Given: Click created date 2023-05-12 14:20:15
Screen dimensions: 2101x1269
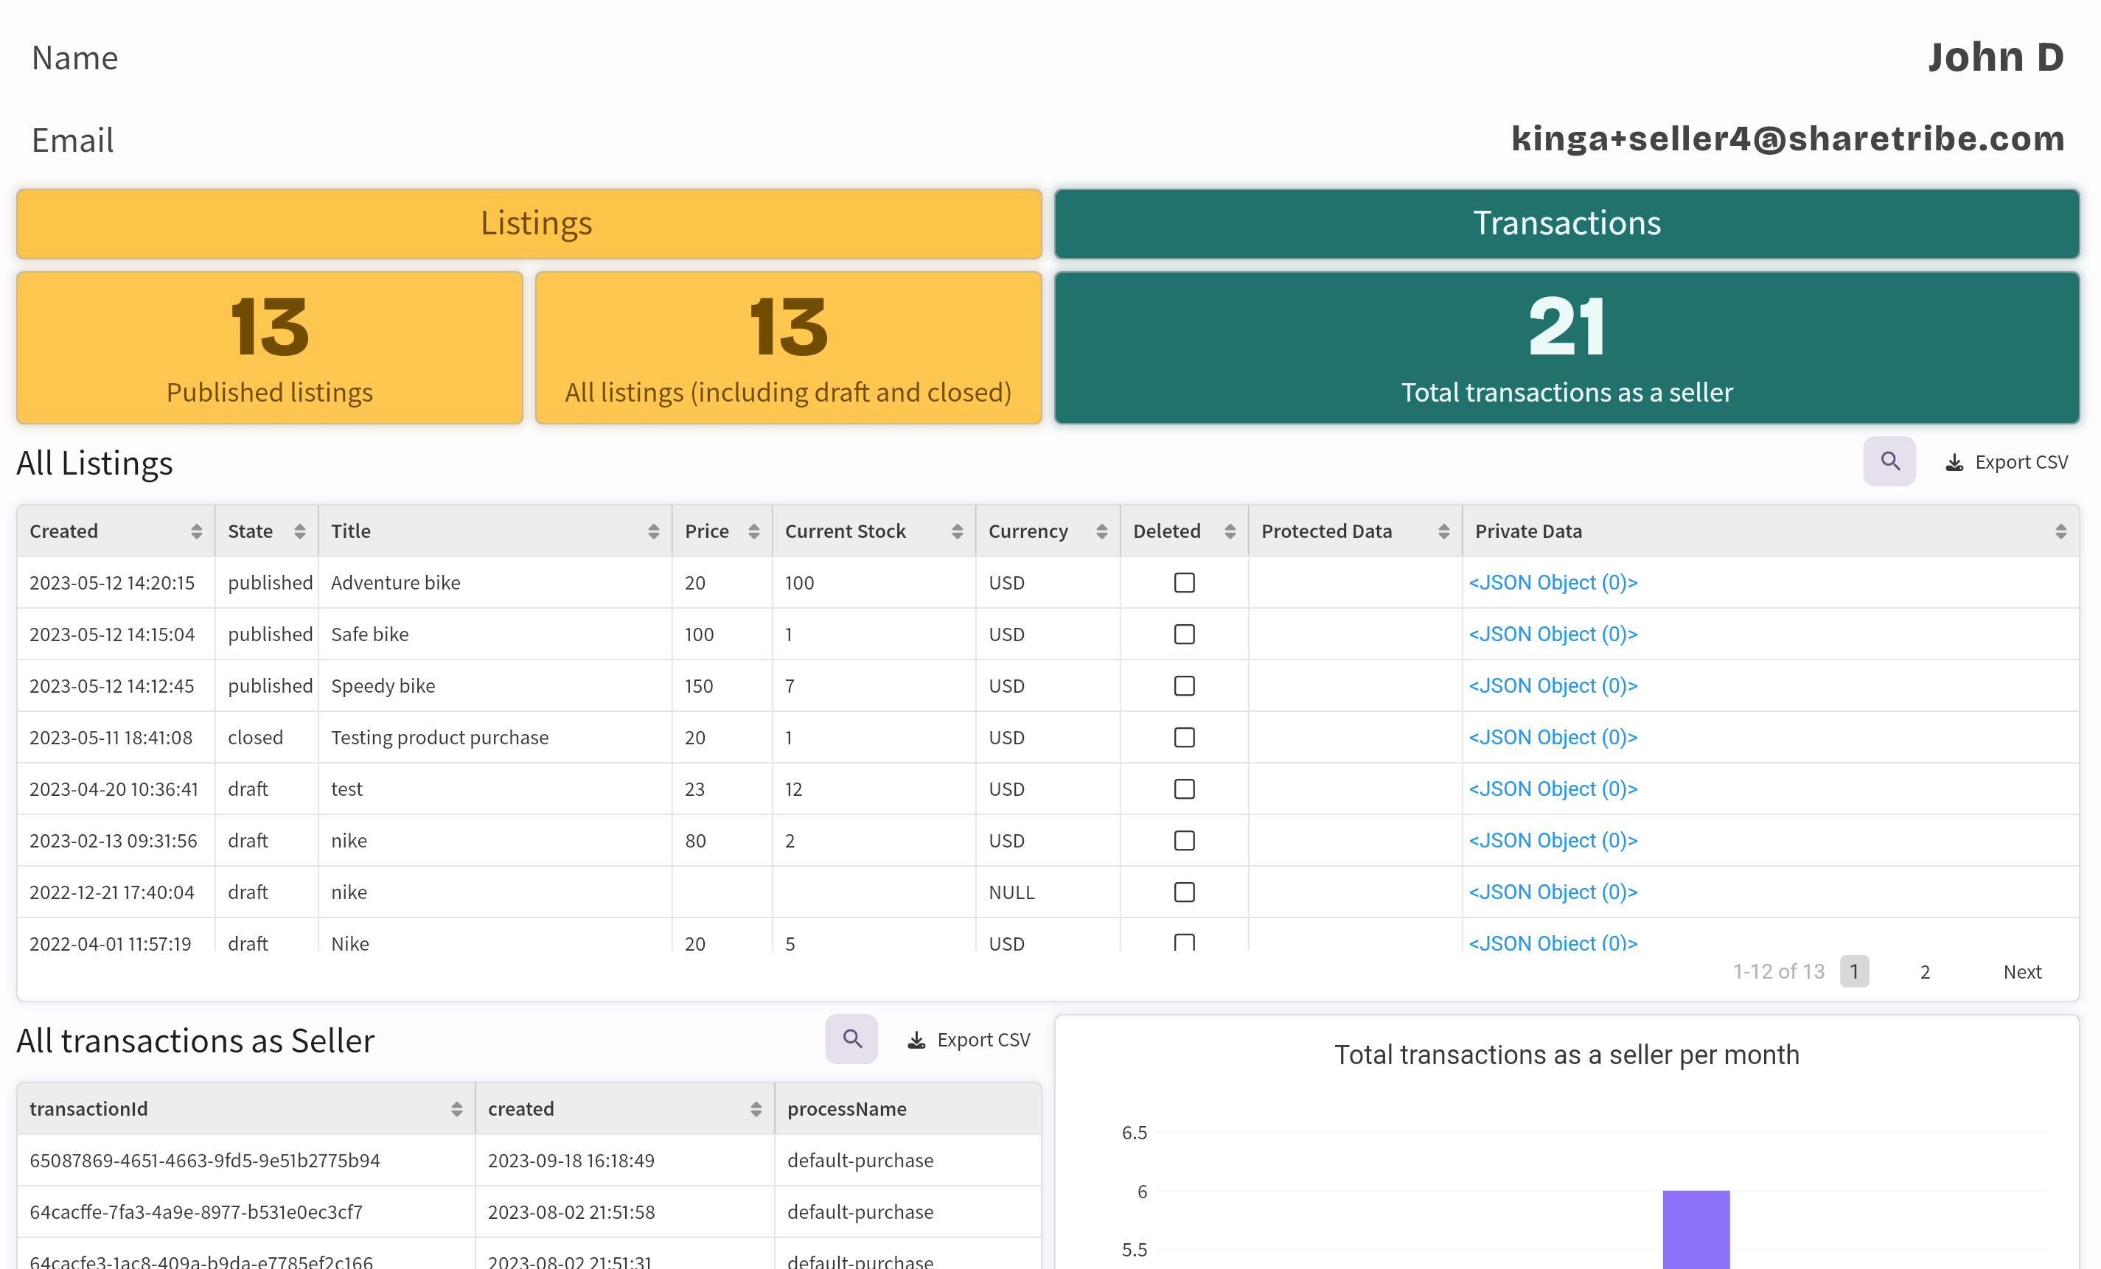Looking at the screenshot, I should (113, 582).
